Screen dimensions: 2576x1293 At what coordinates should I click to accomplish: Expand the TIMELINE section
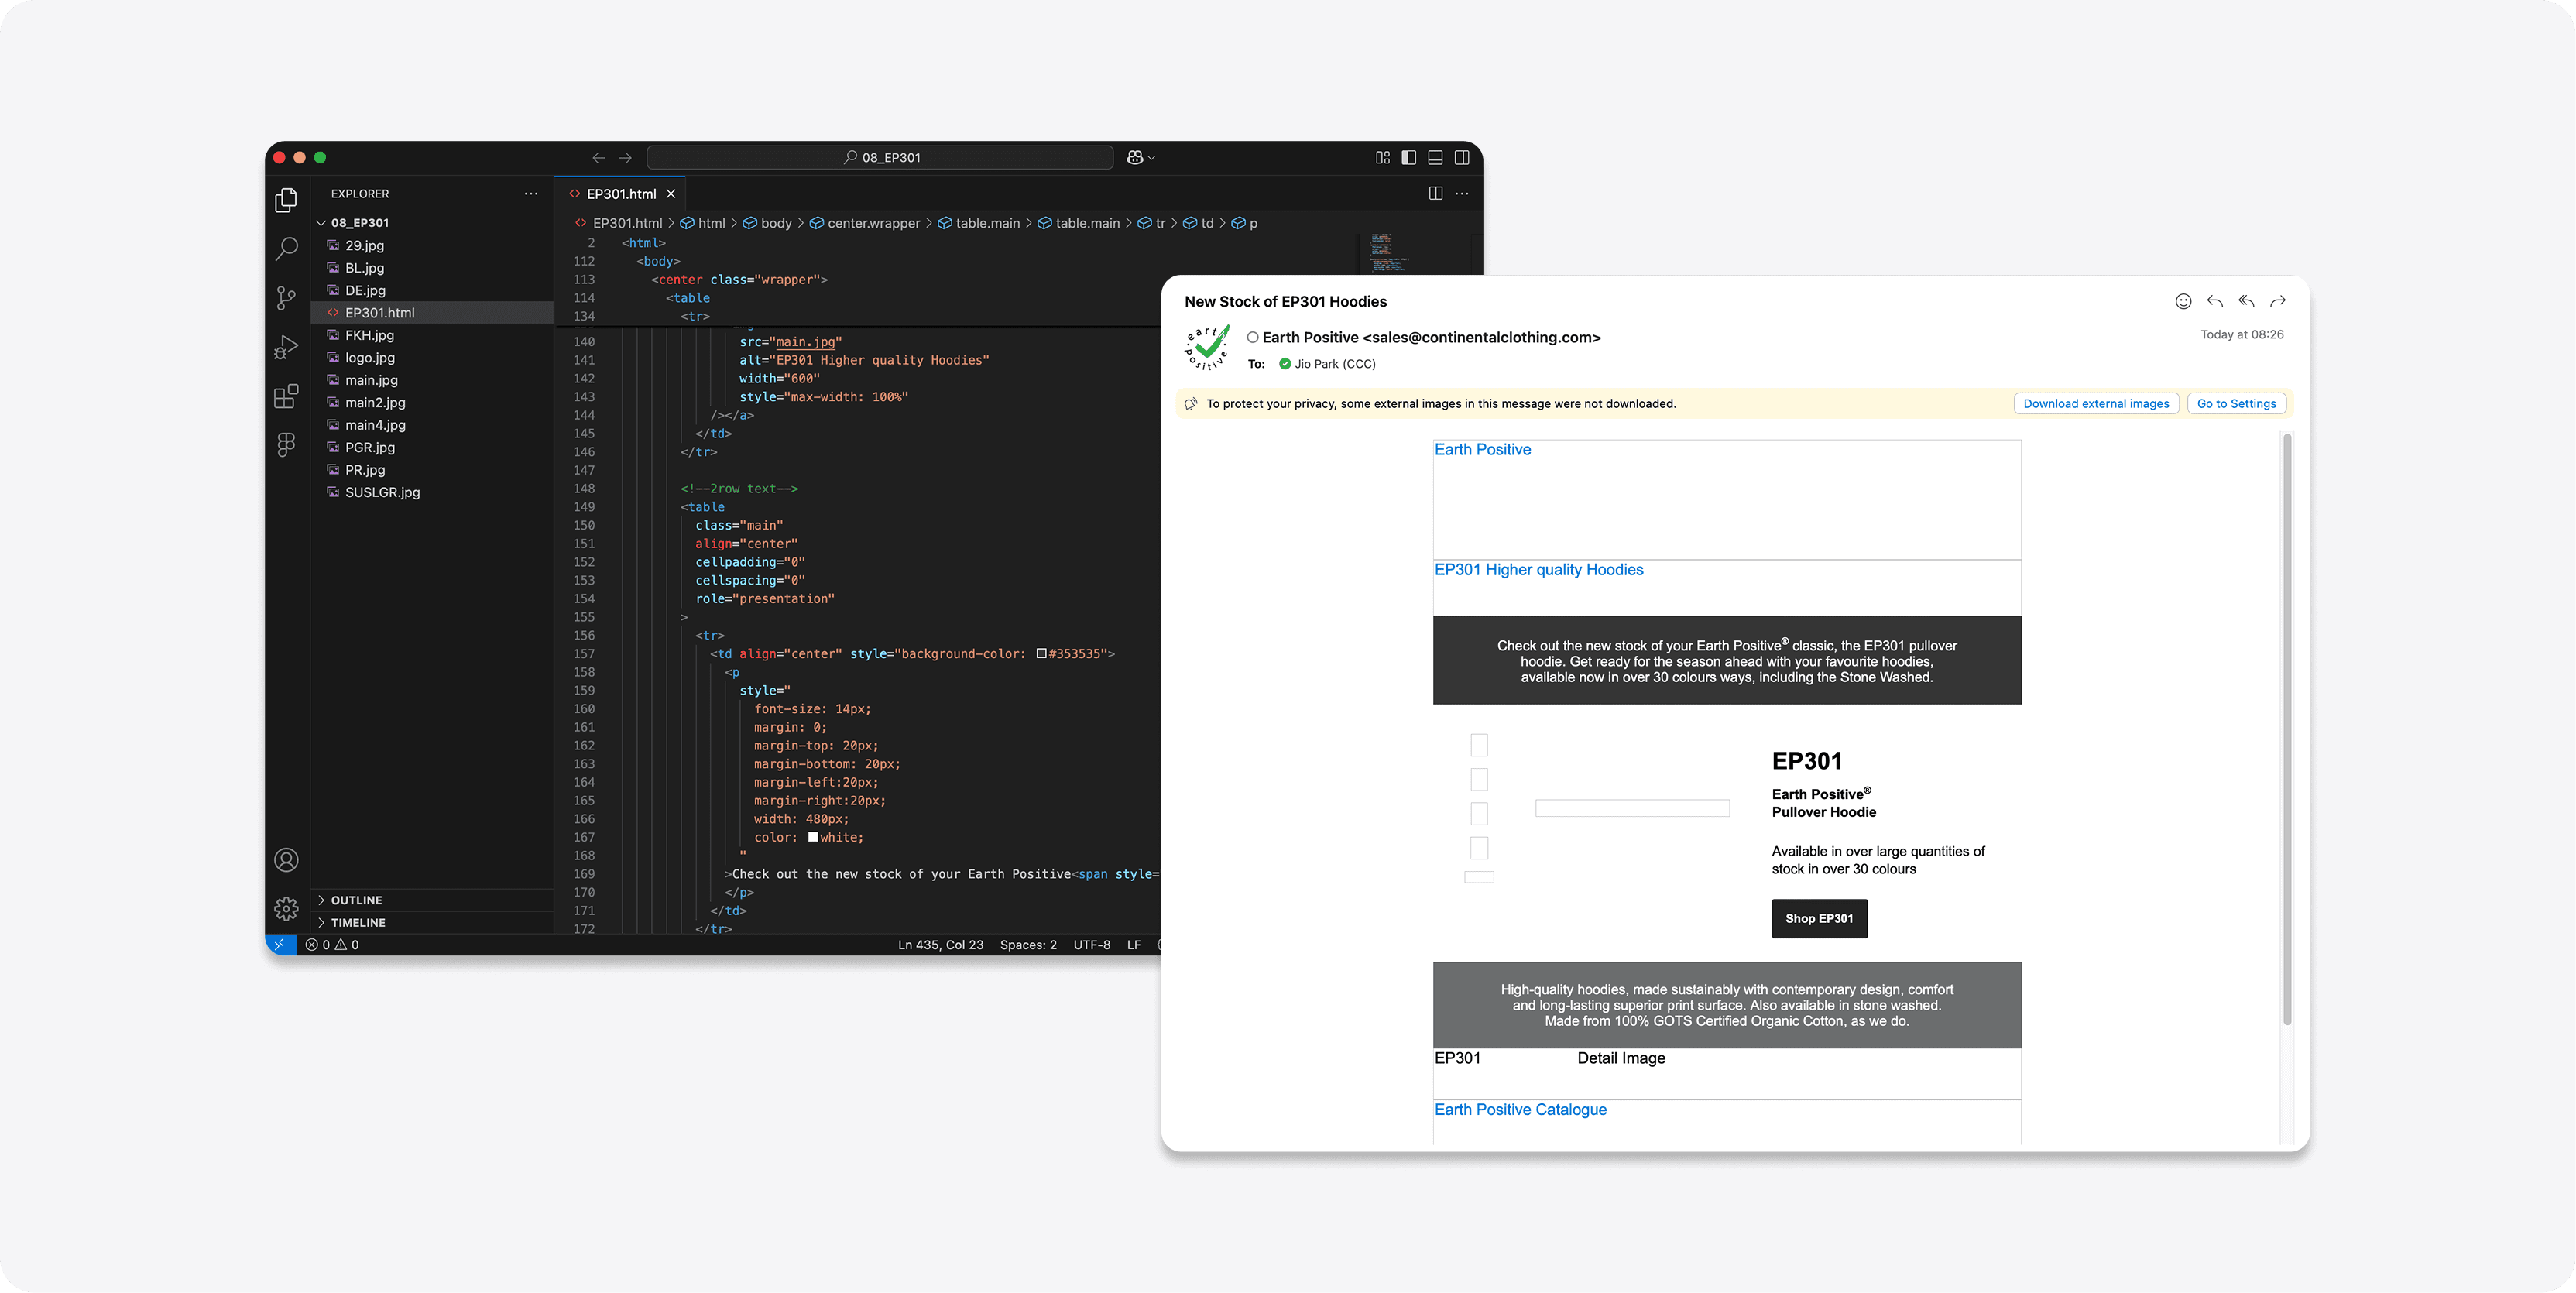[358, 922]
